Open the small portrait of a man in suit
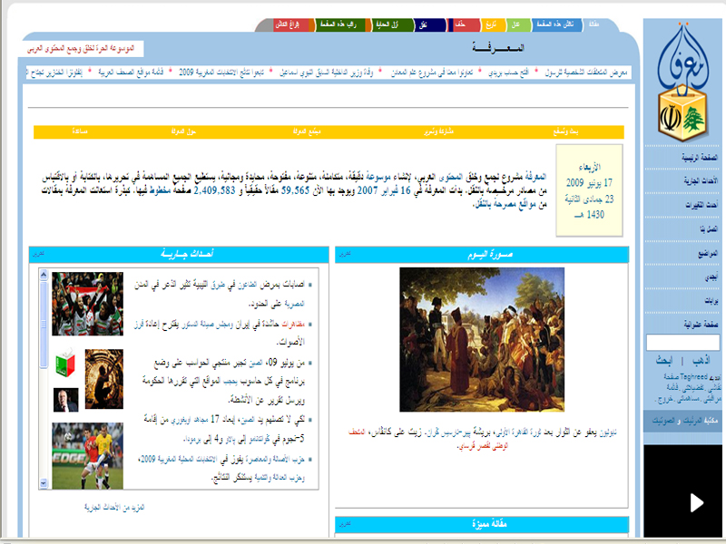Viewport: 726px width, 544px height. tap(65, 400)
